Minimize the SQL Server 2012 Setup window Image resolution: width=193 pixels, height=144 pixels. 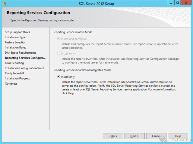(171, 3)
